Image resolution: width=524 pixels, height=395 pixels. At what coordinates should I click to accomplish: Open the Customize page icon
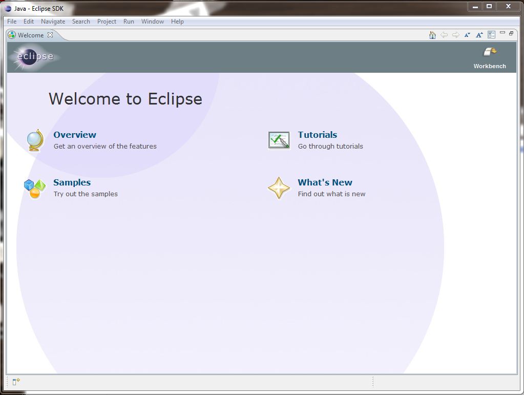tap(491, 35)
